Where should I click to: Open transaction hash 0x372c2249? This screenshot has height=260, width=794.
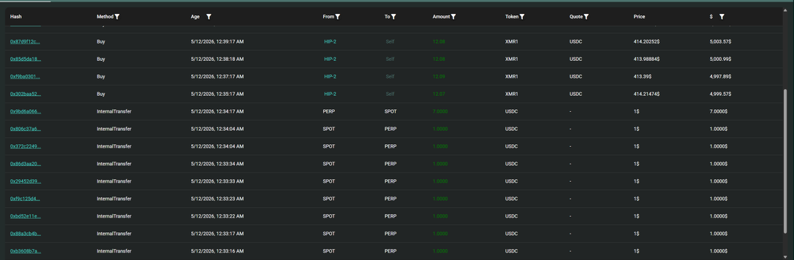25,146
